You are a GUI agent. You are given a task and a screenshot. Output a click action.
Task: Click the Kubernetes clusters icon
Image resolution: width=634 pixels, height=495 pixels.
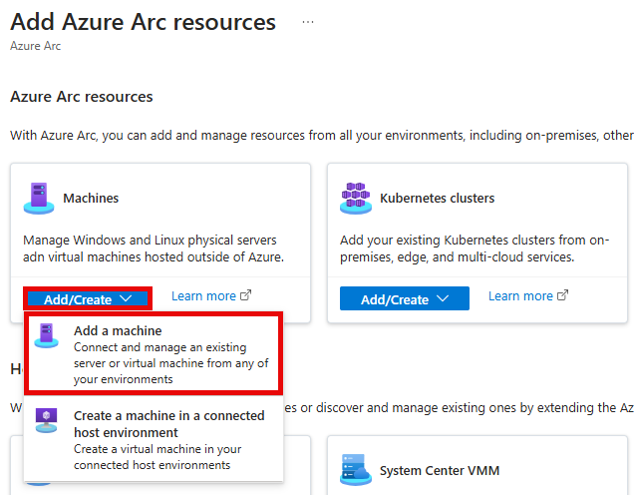pos(356,198)
